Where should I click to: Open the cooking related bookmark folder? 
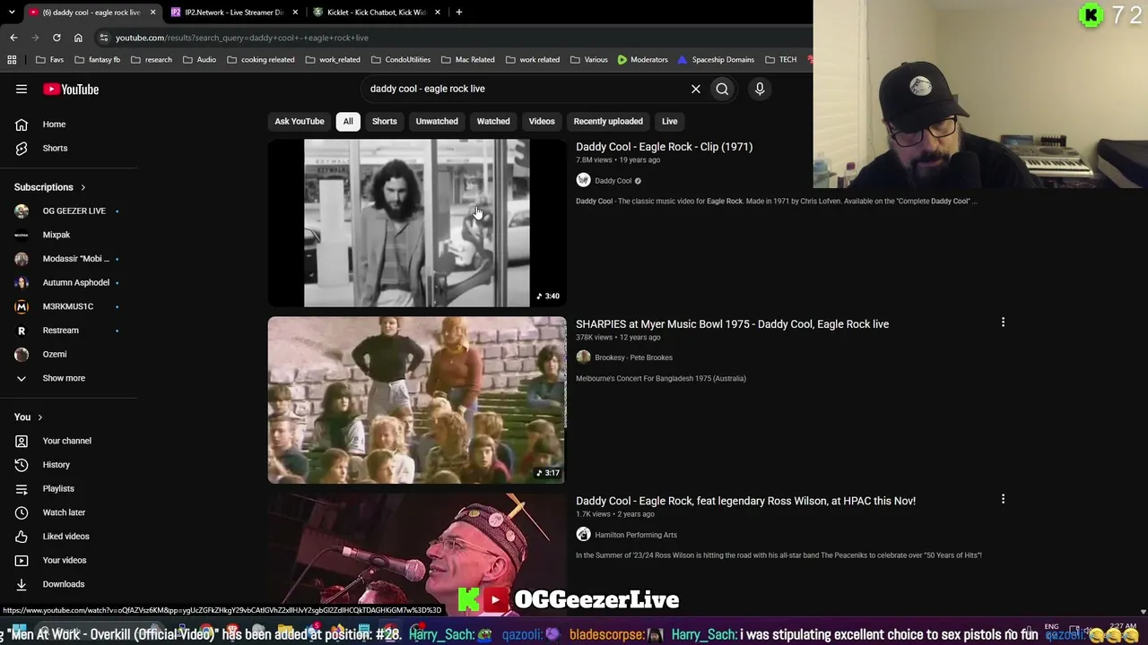pyautogui.click(x=260, y=60)
